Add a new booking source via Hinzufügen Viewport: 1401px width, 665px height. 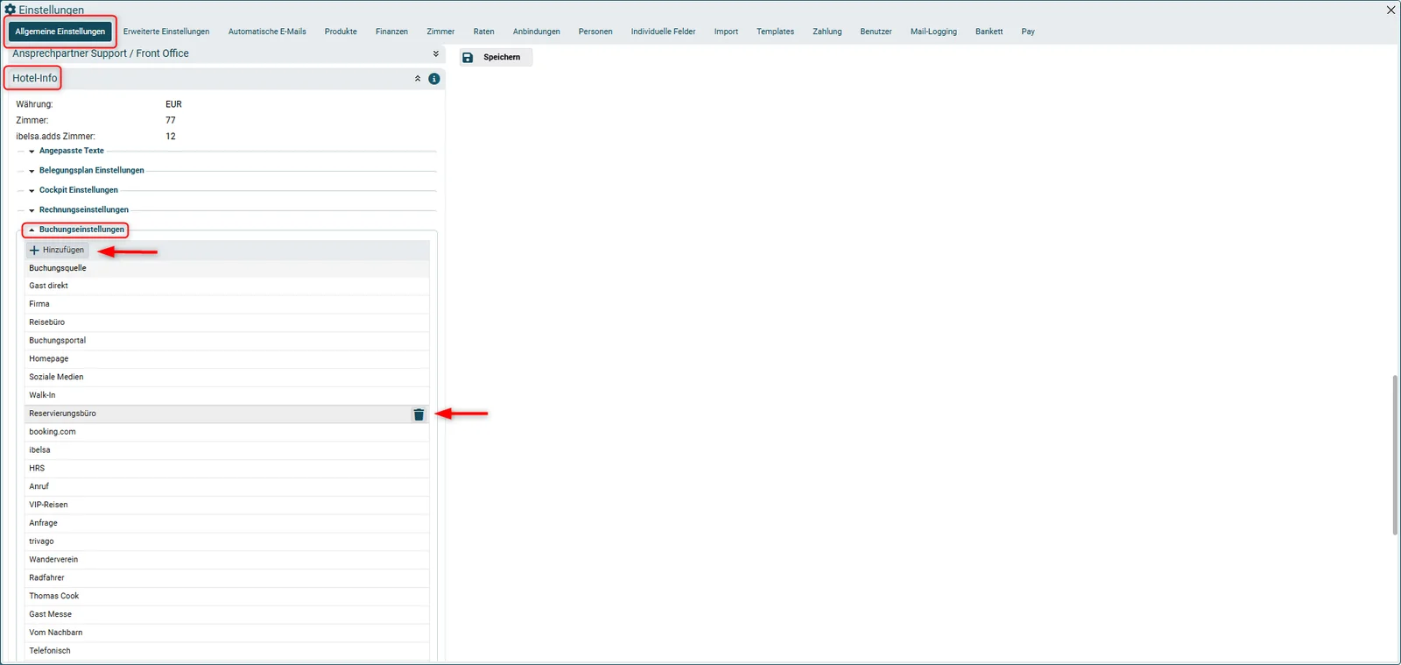coord(57,251)
